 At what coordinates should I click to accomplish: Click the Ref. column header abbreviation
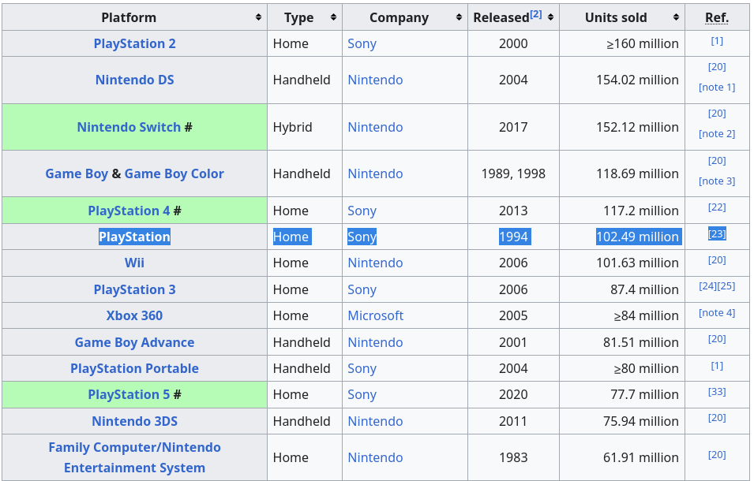(x=717, y=18)
